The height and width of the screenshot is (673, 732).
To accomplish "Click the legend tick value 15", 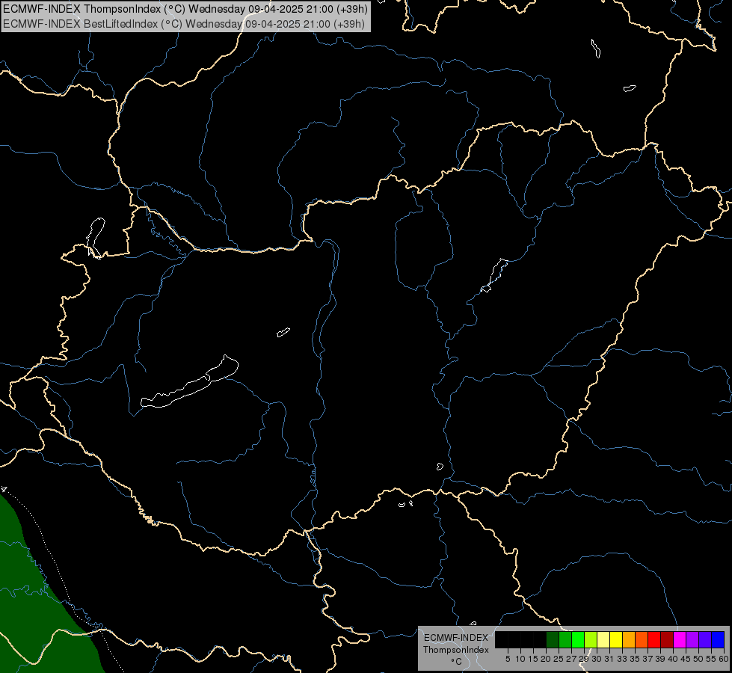I will pyautogui.click(x=533, y=659).
